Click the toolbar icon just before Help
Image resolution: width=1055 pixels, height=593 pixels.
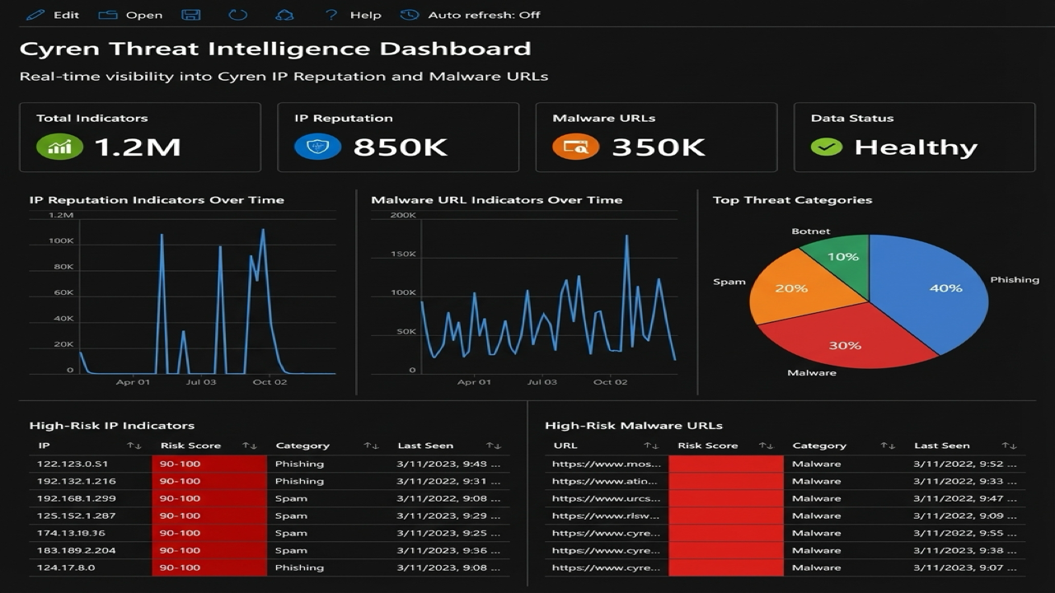coord(284,15)
